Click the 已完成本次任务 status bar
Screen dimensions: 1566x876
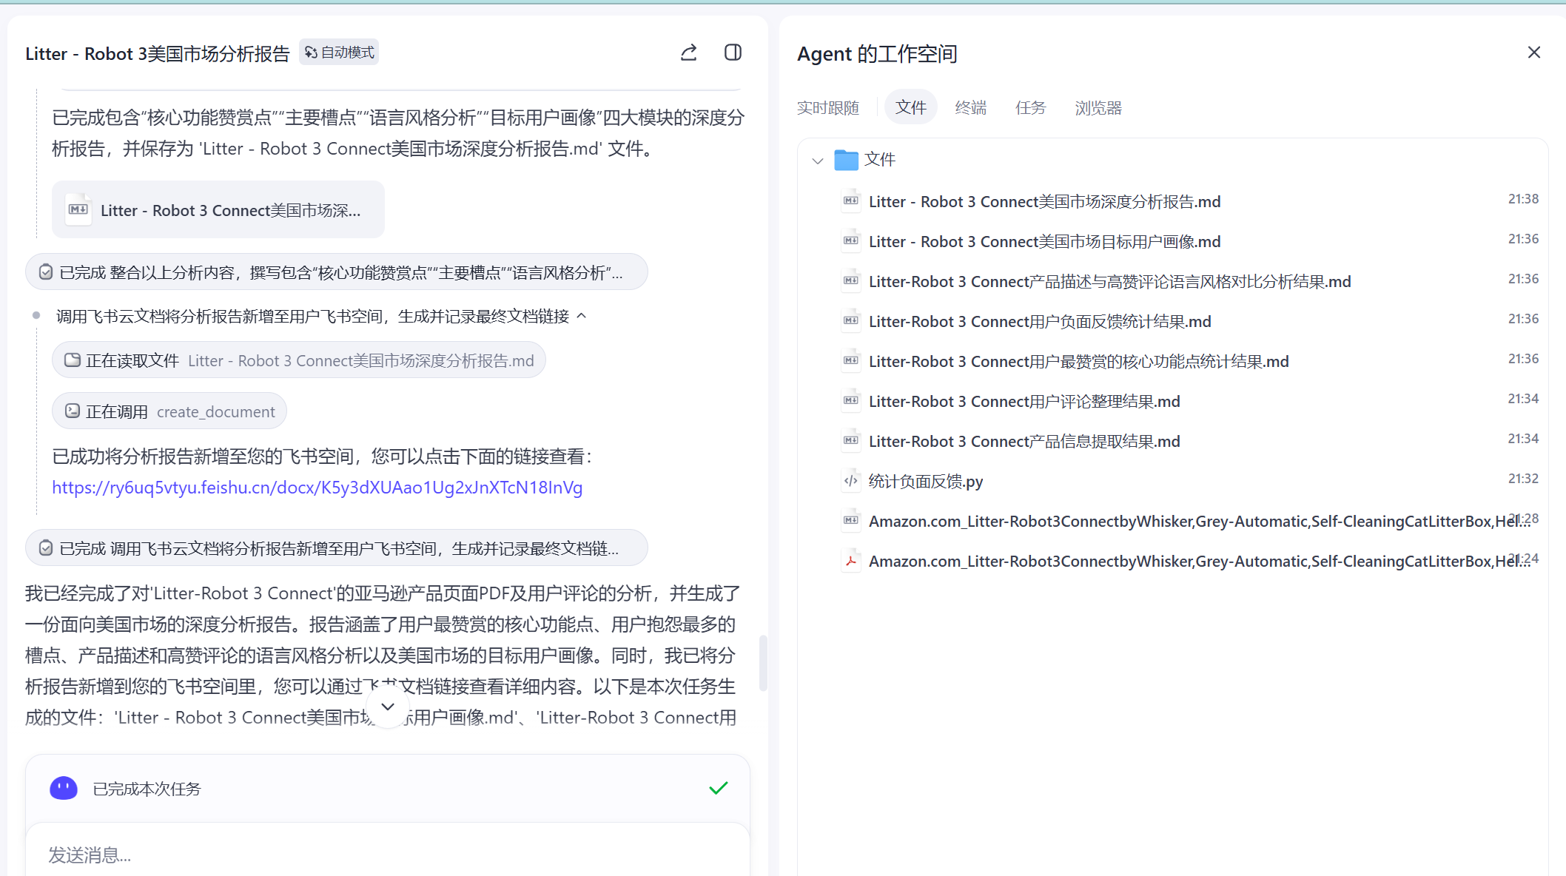[x=388, y=789]
